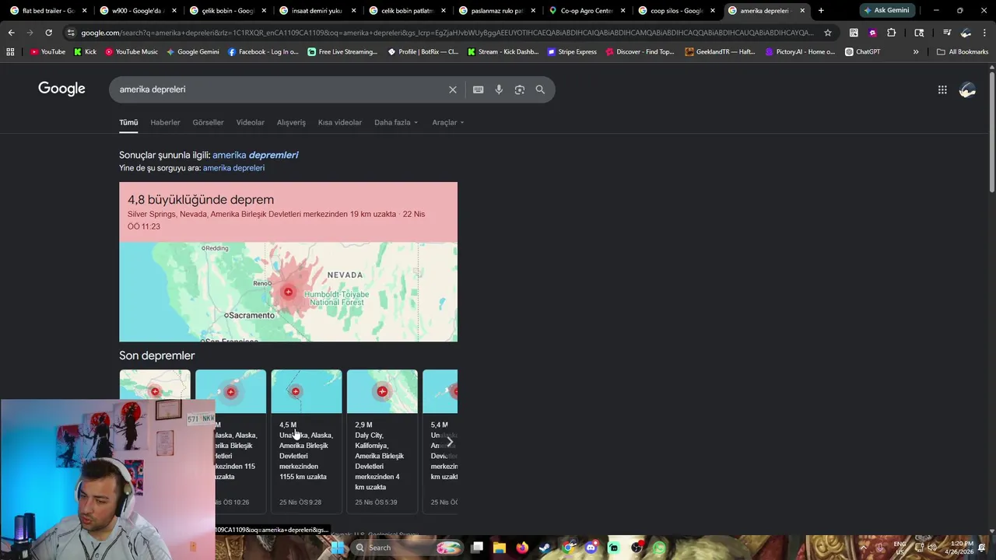Click the Chrome address bar URL
This screenshot has height=560, width=996.
coord(447,33)
